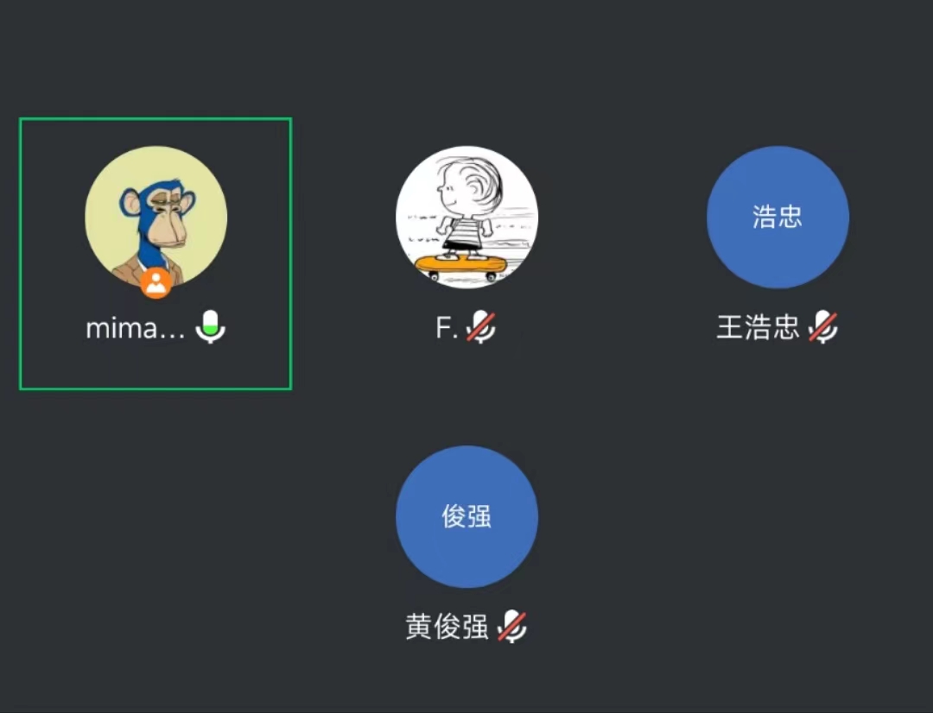Screen dimensions: 933x713
Task: Click the muted microphone icon beside 黄俊强
Action: point(511,626)
